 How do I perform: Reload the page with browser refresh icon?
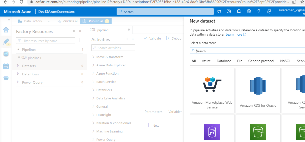click(x=22, y=2)
